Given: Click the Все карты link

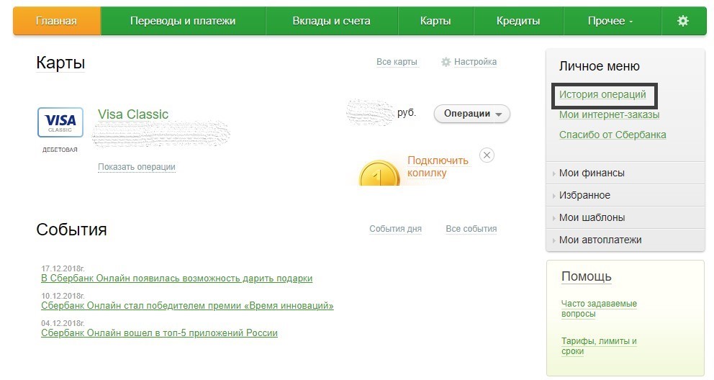Looking at the screenshot, I should pos(397,62).
